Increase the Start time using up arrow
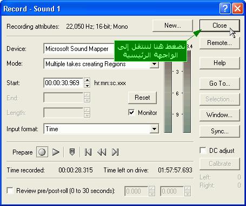The width and height of the screenshot is (246, 206). [x=87, y=80]
